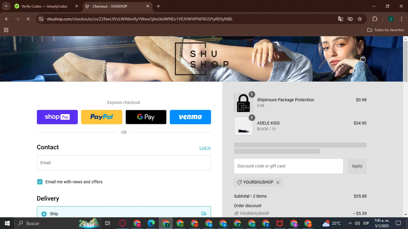
Task: Open the apps grid in bookmarks bar
Action: (x=6, y=30)
